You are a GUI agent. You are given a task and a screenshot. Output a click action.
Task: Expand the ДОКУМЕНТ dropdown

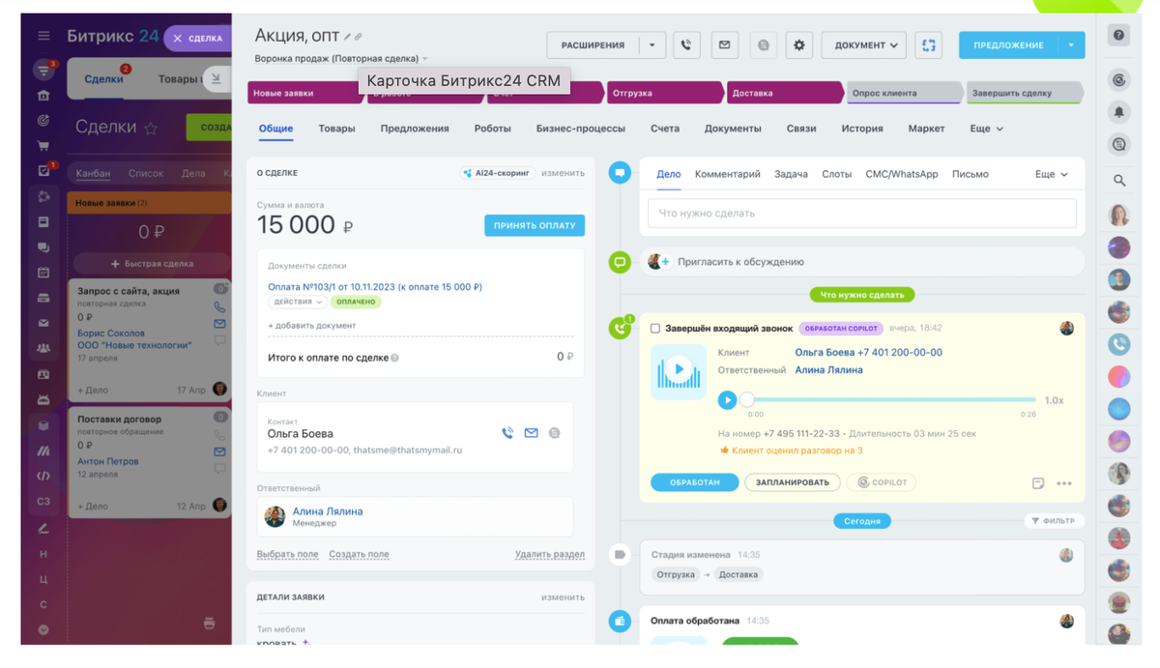pyautogui.click(x=863, y=44)
